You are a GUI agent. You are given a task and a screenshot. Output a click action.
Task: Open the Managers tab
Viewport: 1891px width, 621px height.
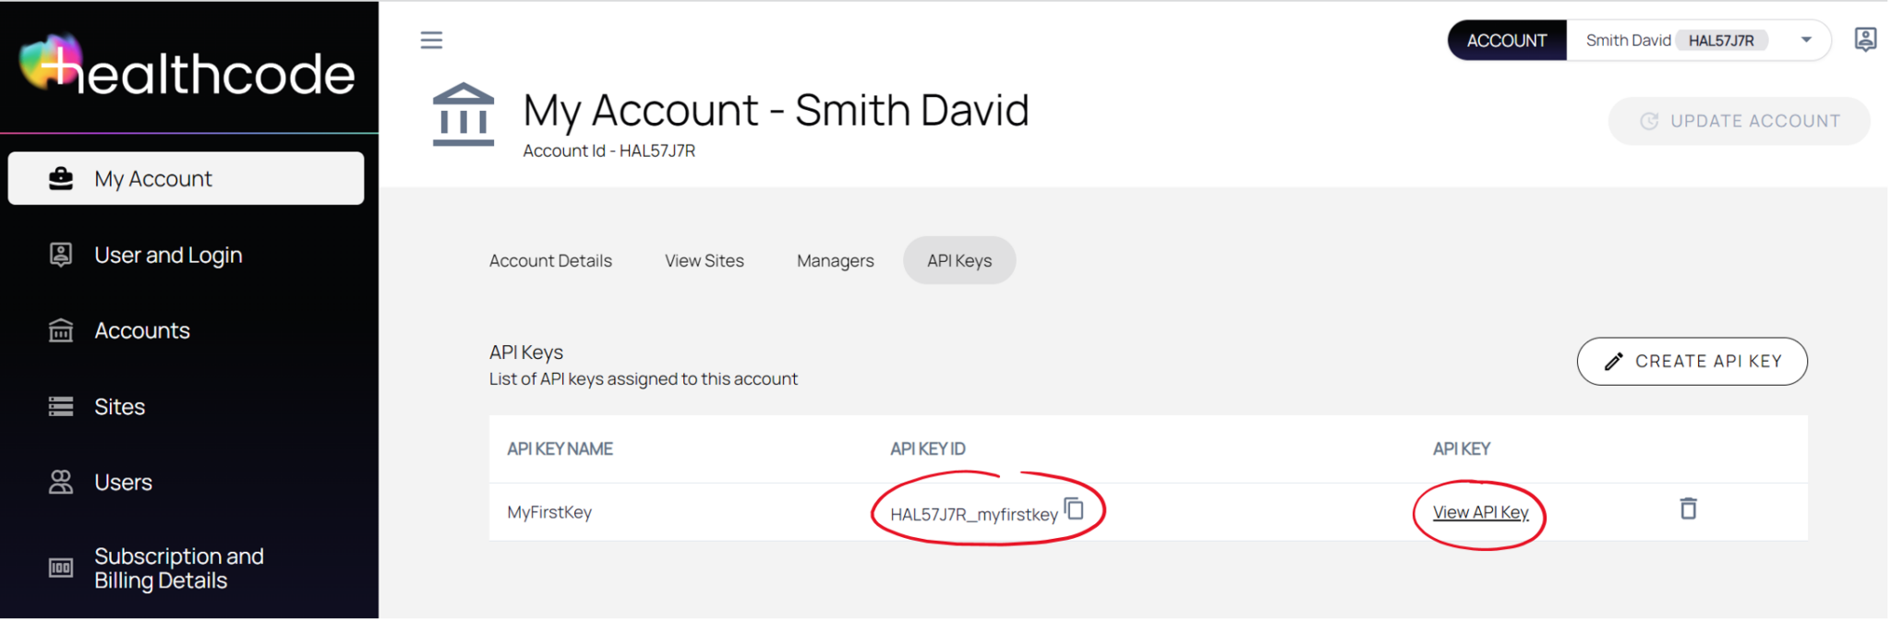[x=835, y=260]
